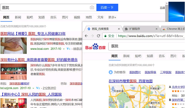Open 深圳有什么医院 result title link

39,60
